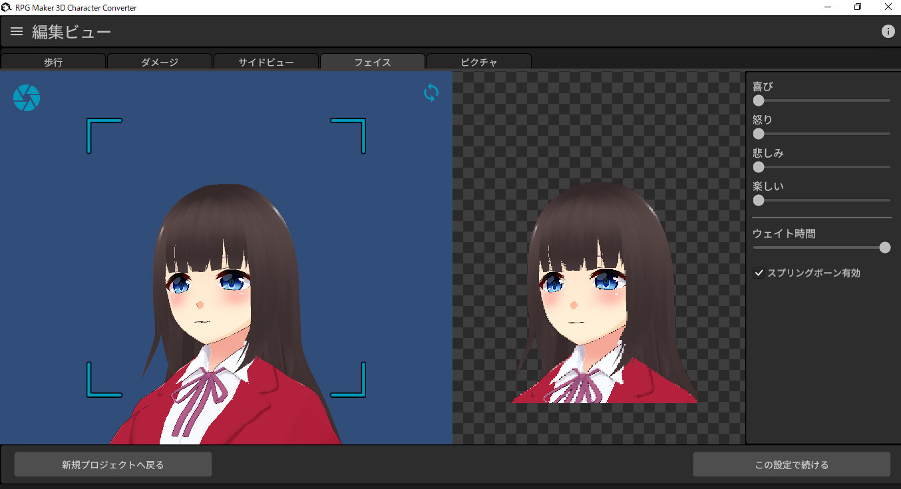Switch to the 歩行 tab
Viewport: 901px width, 489px height.
pos(53,61)
